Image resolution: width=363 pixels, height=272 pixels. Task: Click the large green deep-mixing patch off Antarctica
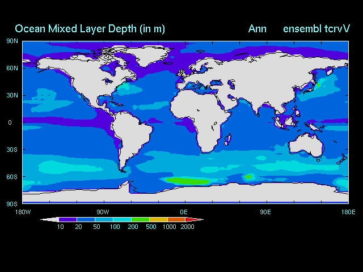click(189, 181)
